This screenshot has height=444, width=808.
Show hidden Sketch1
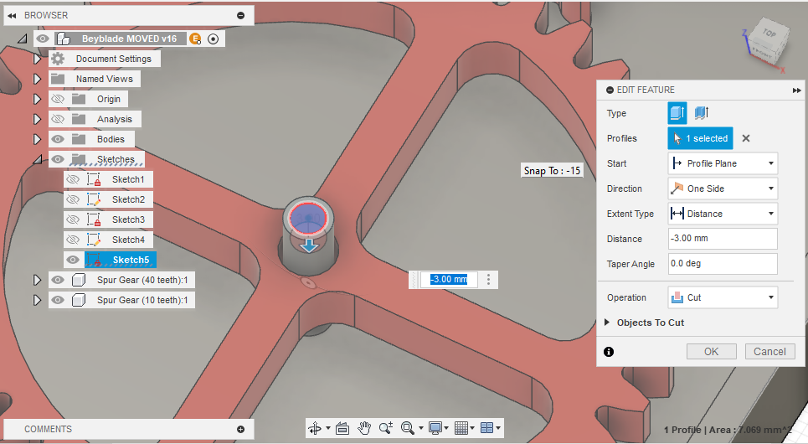[73, 179]
